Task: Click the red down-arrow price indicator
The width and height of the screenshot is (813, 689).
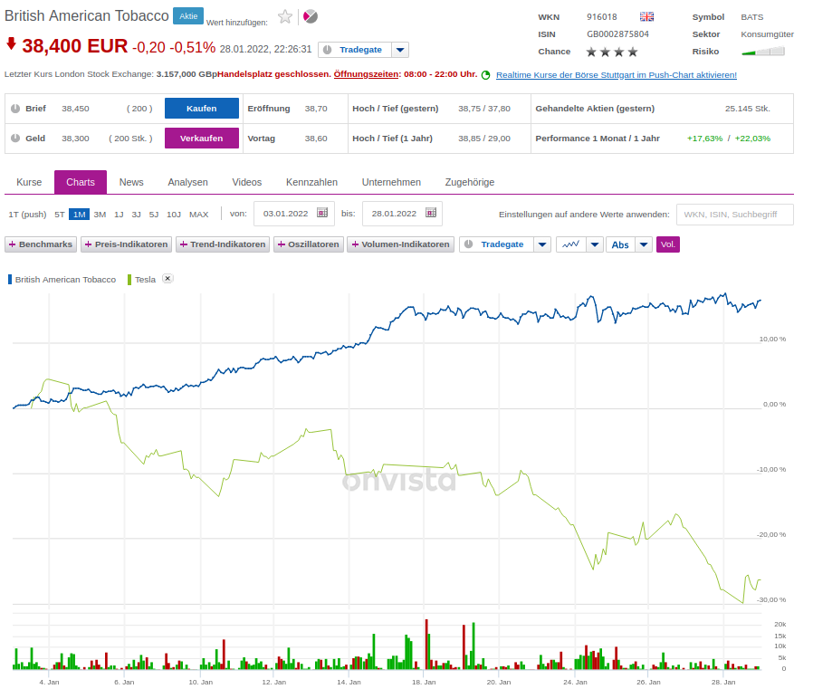Action: 11,43
